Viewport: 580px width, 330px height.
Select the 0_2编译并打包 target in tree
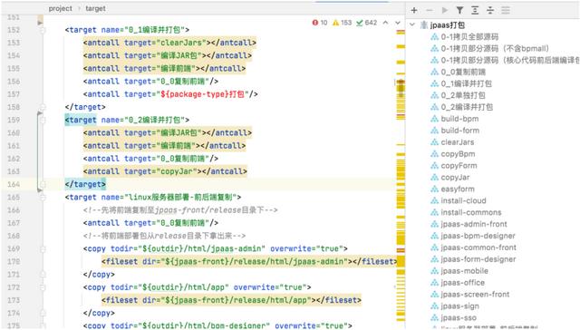tap(467, 107)
